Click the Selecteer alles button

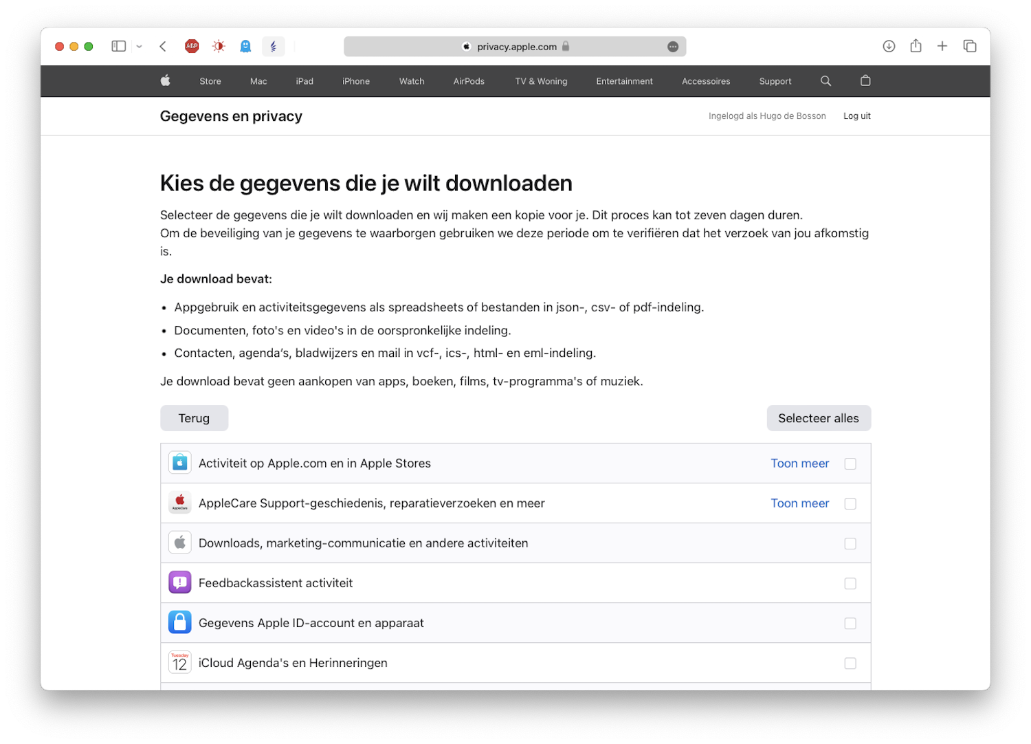point(819,418)
